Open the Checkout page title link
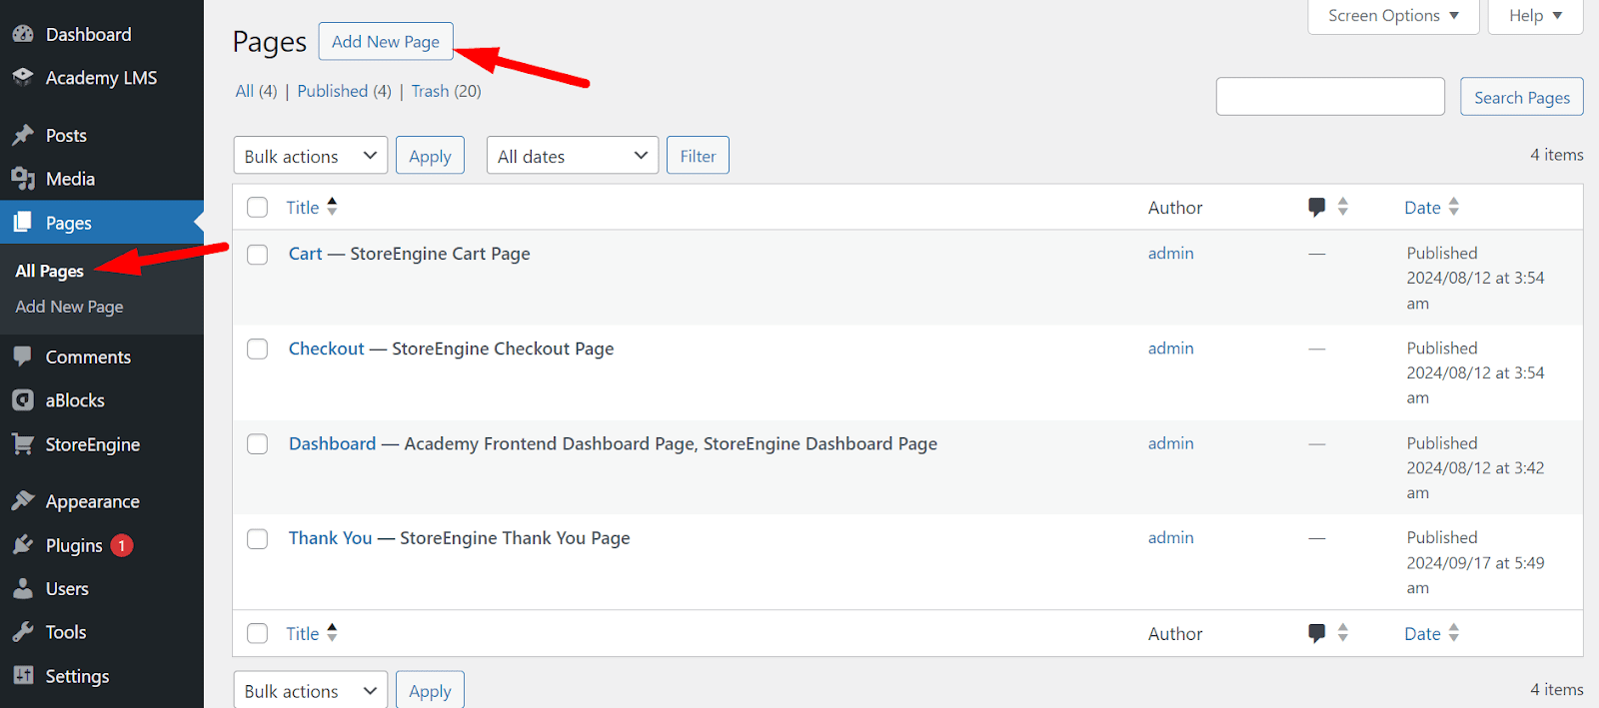 (x=327, y=349)
